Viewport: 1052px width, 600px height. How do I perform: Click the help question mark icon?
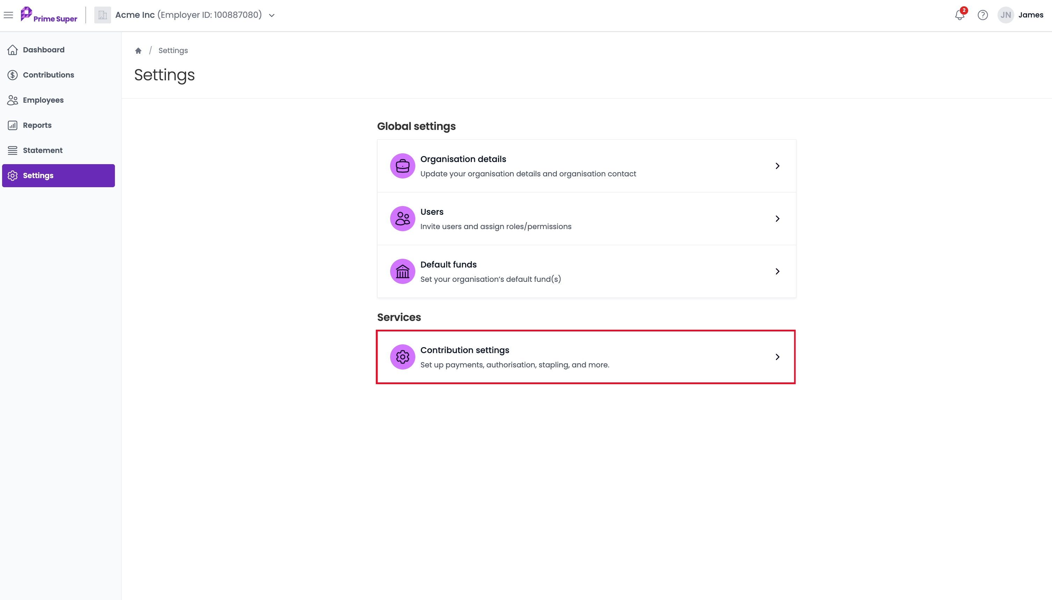(x=983, y=15)
